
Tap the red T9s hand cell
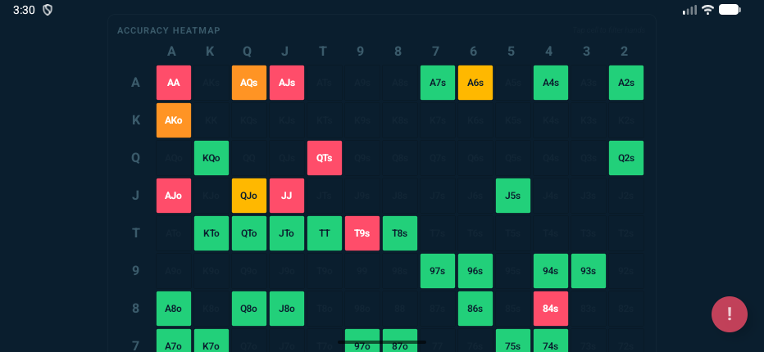(362, 233)
